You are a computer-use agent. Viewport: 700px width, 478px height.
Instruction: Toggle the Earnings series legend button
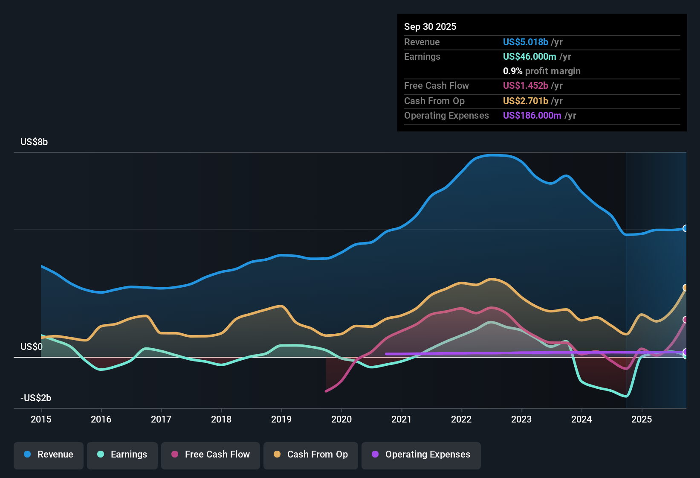(122, 455)
